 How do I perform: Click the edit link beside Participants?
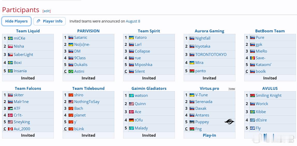click(47, 11)
